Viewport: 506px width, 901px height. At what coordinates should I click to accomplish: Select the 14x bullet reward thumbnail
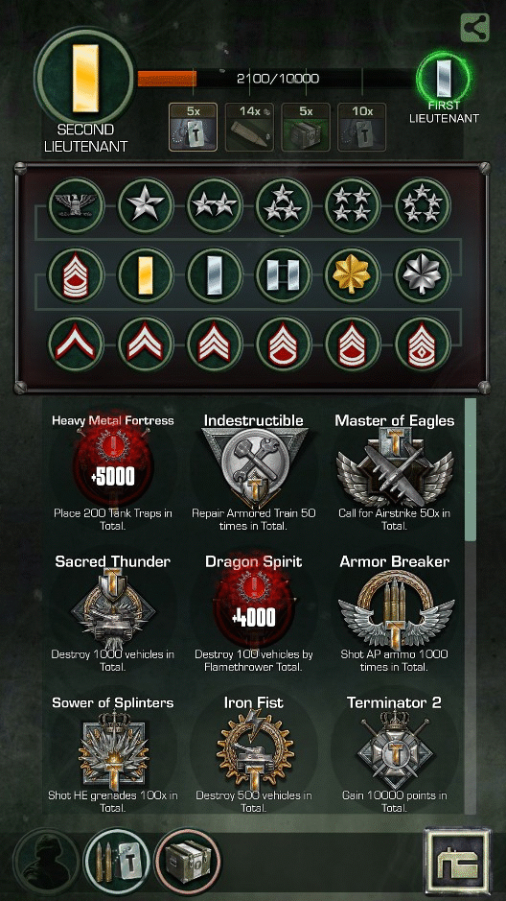[249, 127]
